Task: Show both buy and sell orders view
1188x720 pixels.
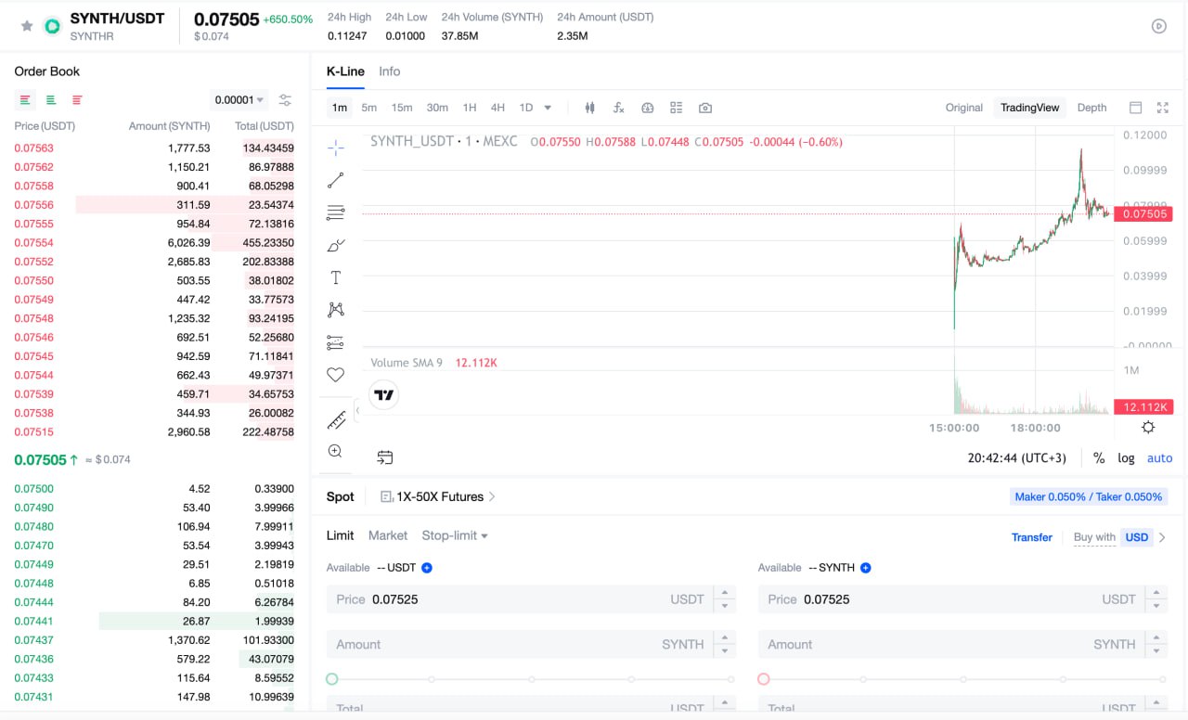Action: click(25, 100)
